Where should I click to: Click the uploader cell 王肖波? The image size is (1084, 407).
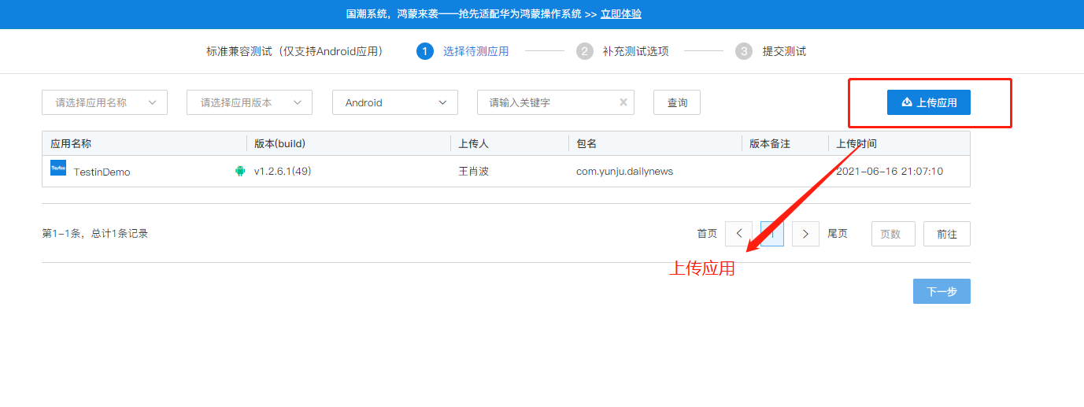[474, 171]
